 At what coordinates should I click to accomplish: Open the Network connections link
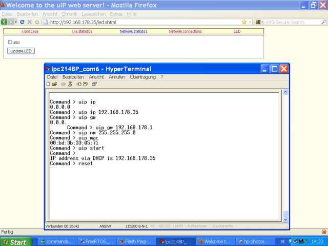[186, 31]
